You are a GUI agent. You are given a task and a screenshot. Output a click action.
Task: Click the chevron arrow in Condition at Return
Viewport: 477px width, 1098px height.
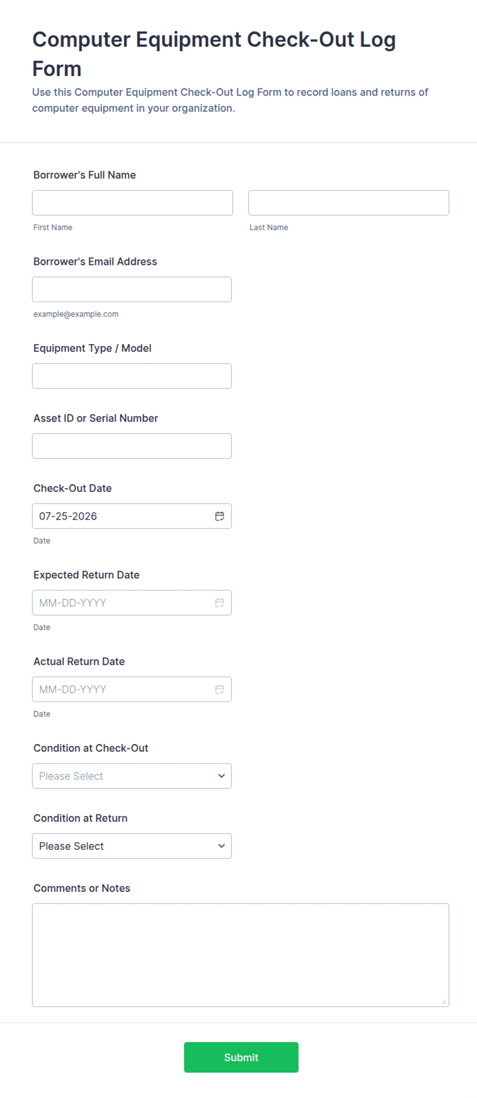coord(222,846)
